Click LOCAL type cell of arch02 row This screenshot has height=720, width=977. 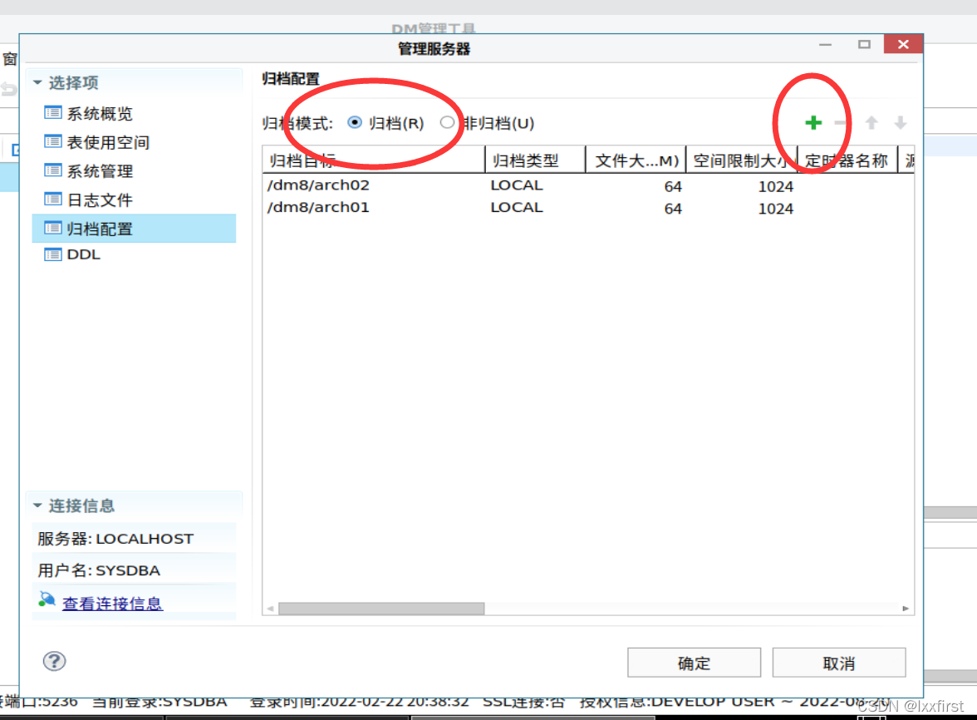[517, 185]
